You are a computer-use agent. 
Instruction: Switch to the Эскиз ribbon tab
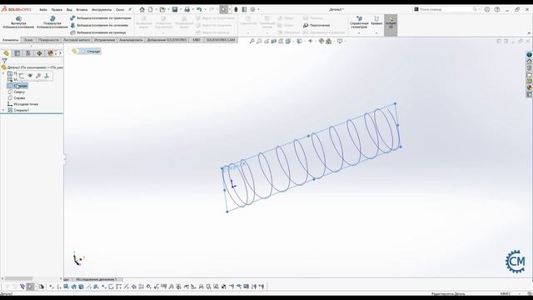[x=28, y=40]
